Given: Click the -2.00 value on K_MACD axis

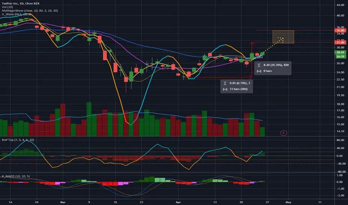Looking at the screenshot, I should 341,195.
